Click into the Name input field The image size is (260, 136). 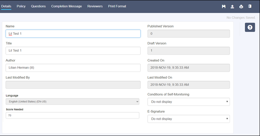point(73,34)
